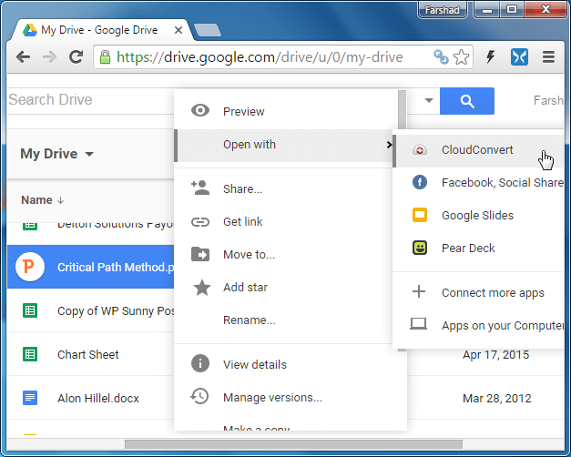Click the blue search magnifier button
Screen dimensions: 571x457
click(467, 101)
